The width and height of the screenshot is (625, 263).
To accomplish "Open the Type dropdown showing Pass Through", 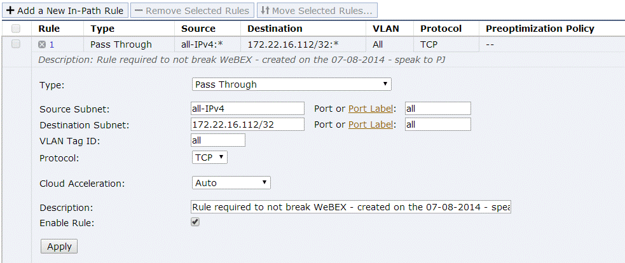I will tap(291, 84).
